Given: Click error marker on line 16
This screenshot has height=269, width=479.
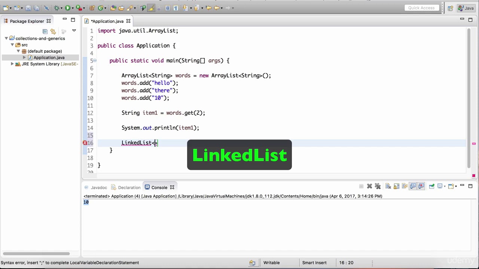Looking at the screenshot, I should coord(85,143).
